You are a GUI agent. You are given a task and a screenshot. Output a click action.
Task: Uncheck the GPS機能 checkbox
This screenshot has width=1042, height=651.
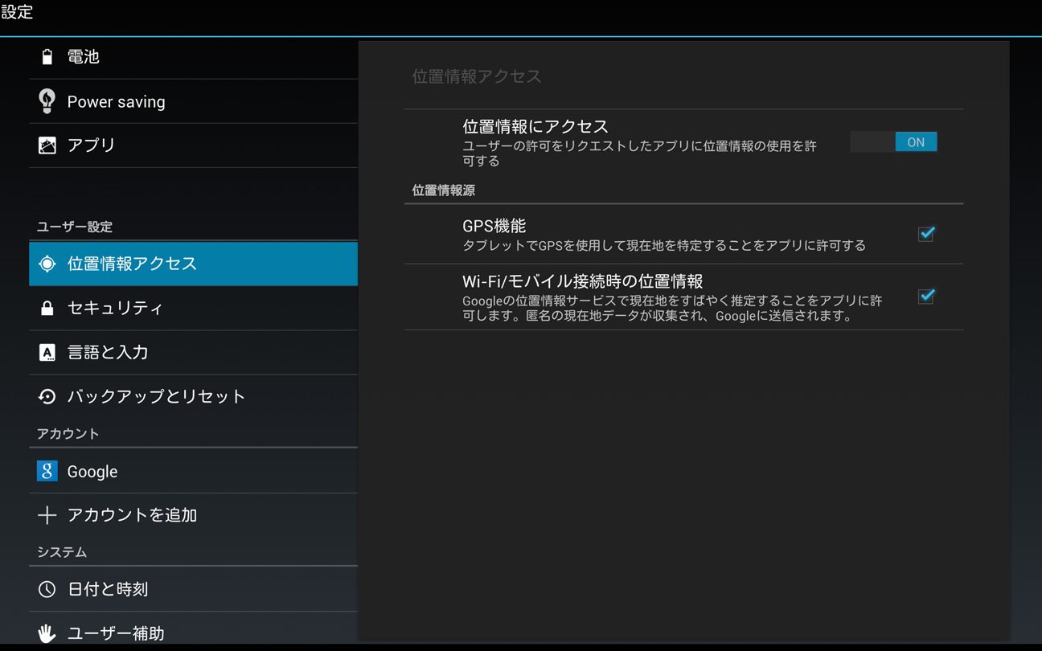click(x=926, y=234)
